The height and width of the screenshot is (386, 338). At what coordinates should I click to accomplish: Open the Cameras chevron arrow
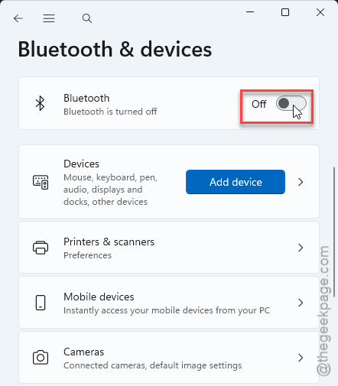pyautogui.click(x=301, y=358)
